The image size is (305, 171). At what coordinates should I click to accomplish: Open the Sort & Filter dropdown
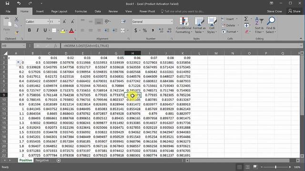(x=259, y=25)
